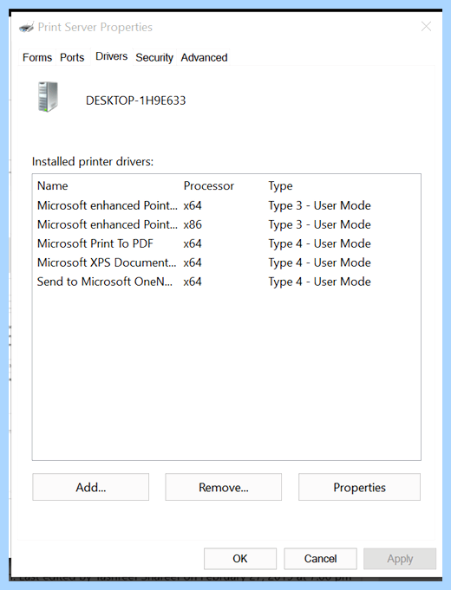The height and width of the screenshot is (590, 451).
Task: Click the DESKTOP-1H9E633 server name
Action: (x=135, y=100)
